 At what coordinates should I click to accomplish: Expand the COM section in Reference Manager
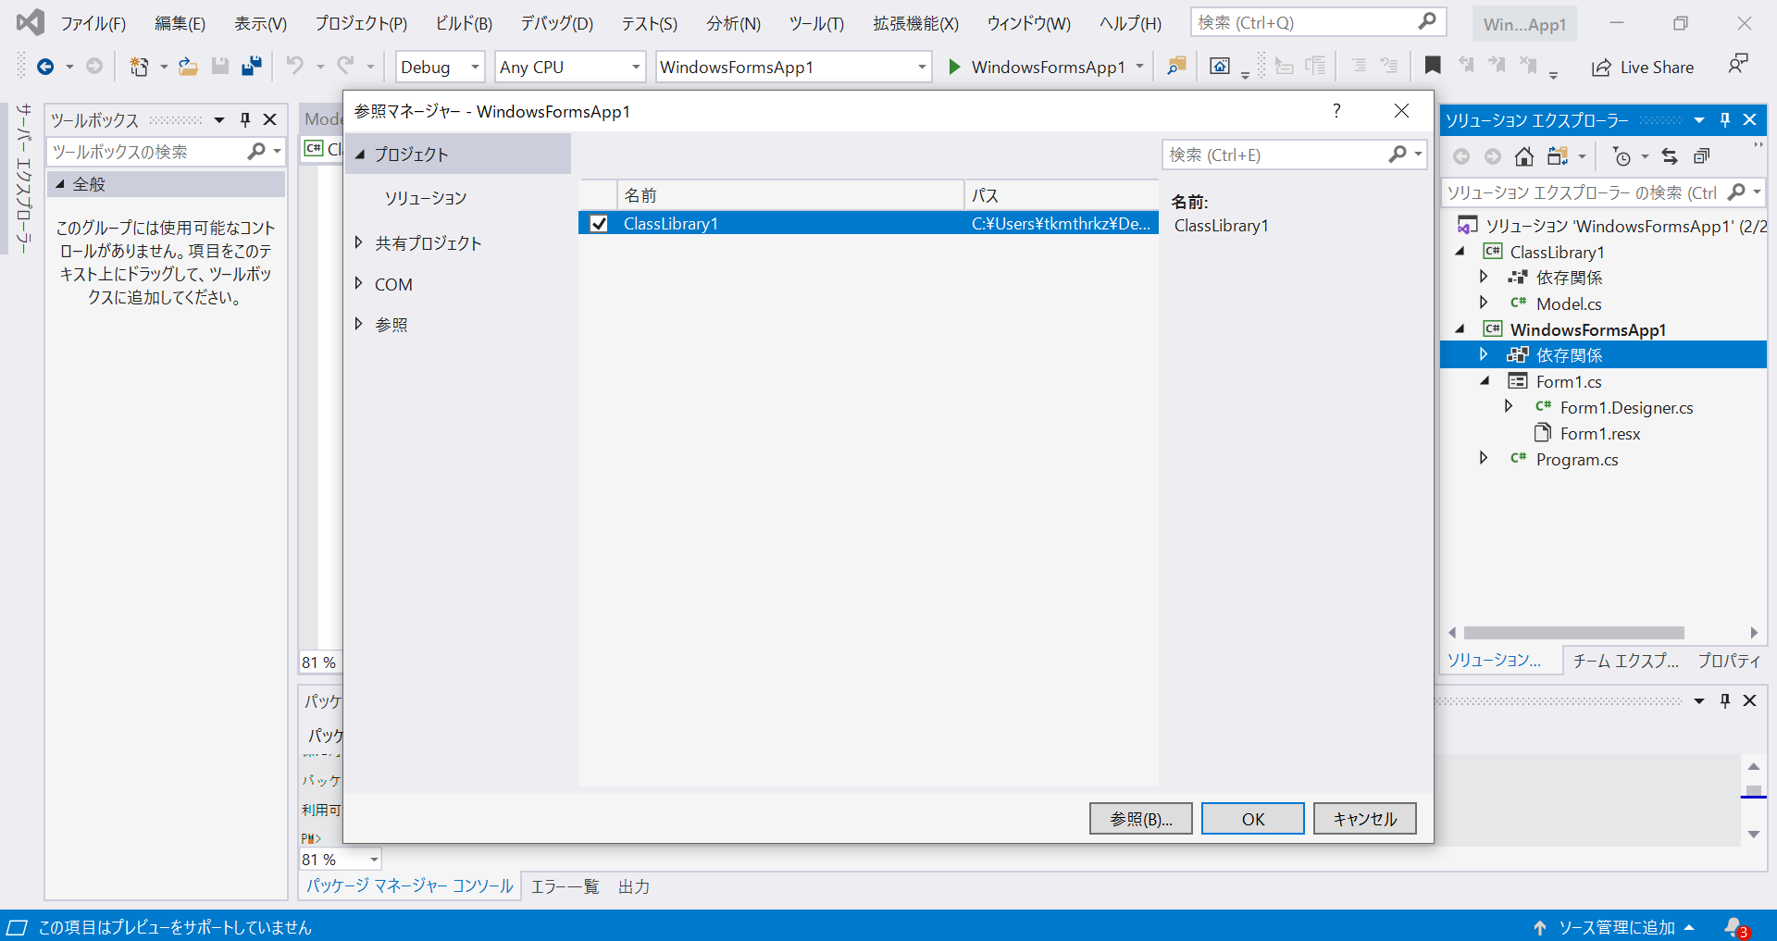tap(359, 283)
